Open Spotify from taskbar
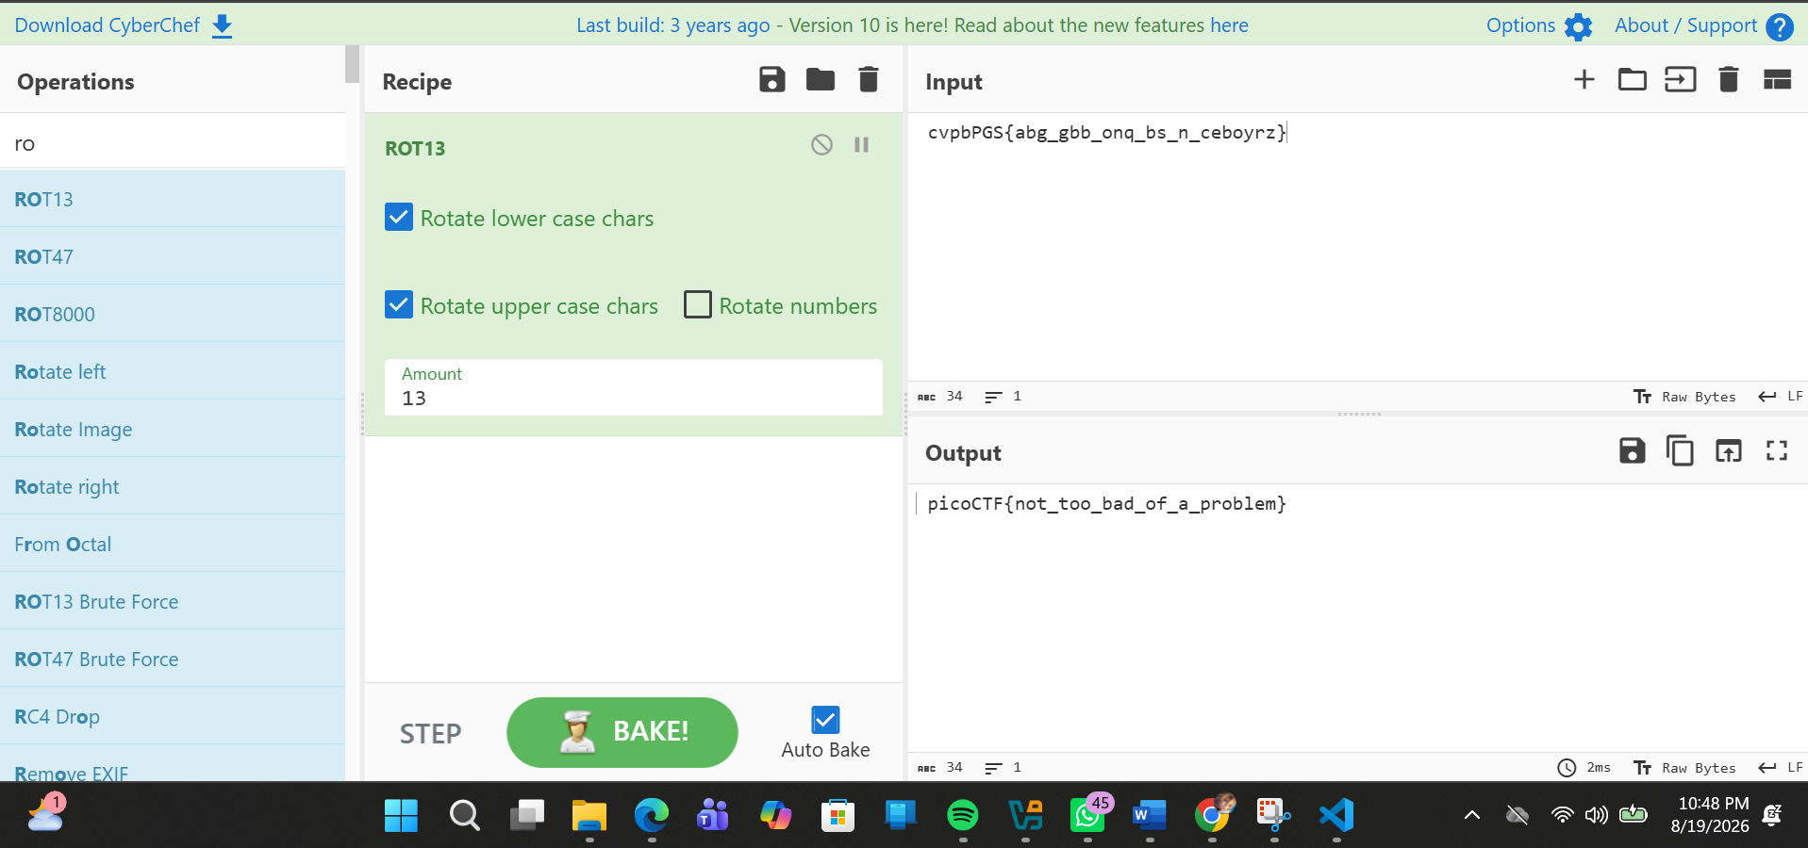Viewport: 1808px width, 848px height. coord(963,815)
